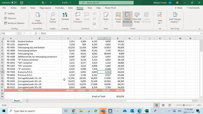Add a New Comment

pos(77,17)
